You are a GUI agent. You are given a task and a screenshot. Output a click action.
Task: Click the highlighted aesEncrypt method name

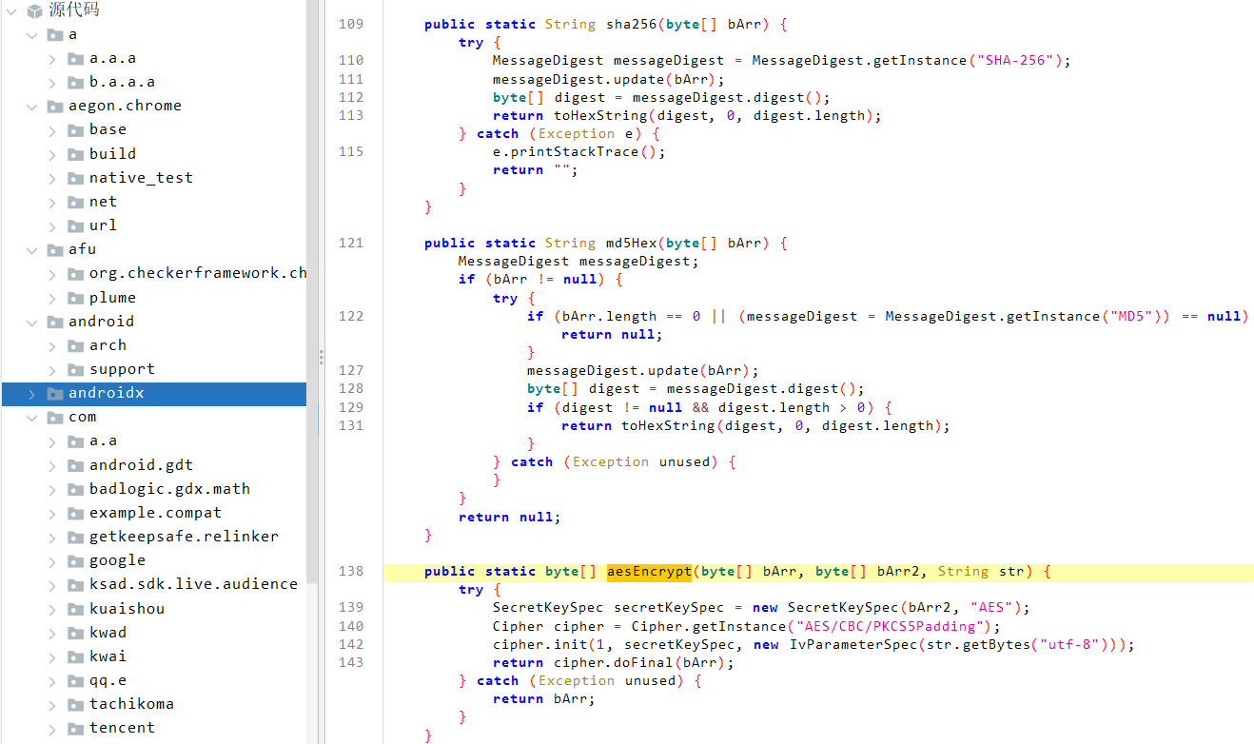(x=649, y=572)
